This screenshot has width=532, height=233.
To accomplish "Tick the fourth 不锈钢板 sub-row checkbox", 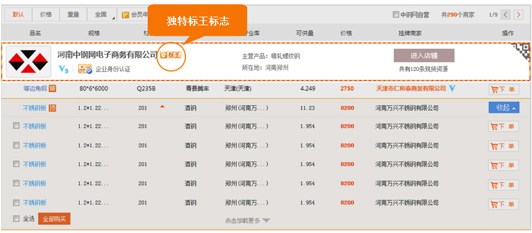I will (x=16, y=183).
